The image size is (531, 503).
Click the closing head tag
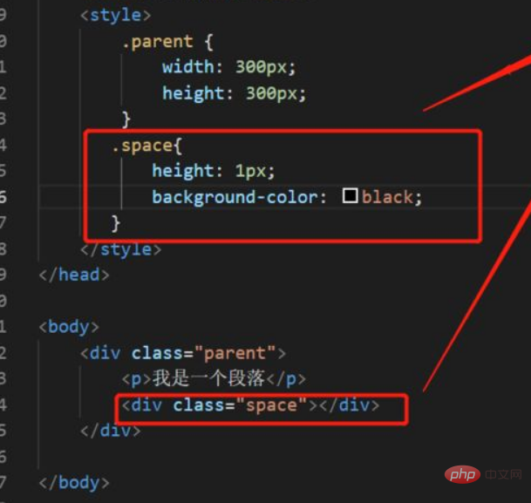(74, 275)
